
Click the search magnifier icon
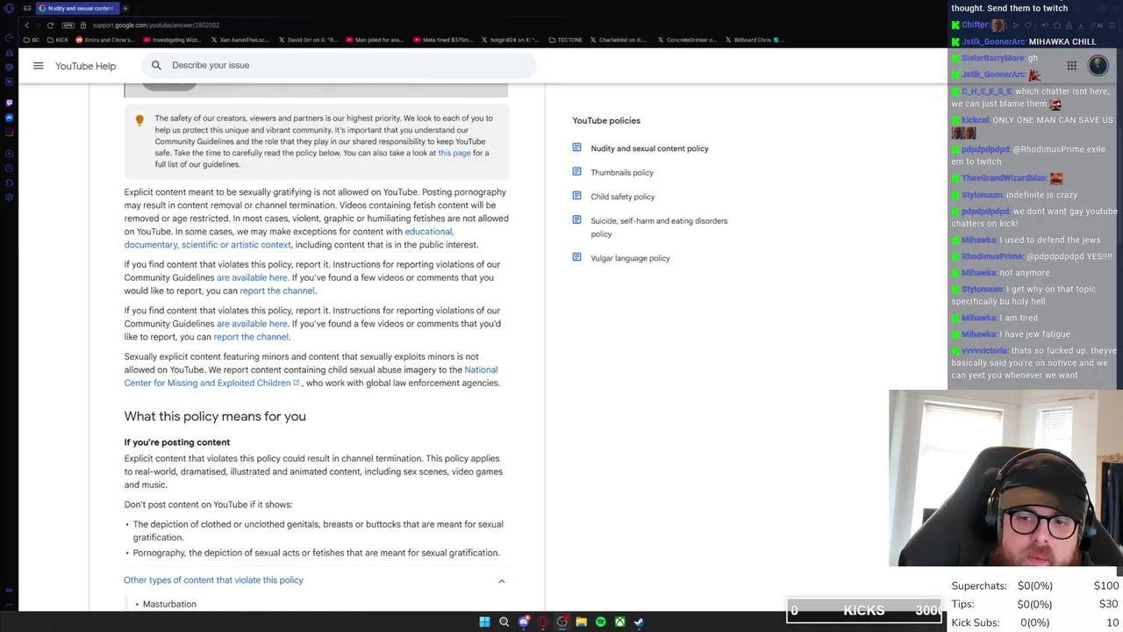click(x=156, y=65)
